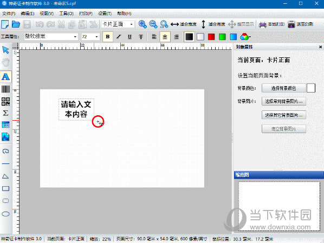This screenshot has height=243, width=324.
Task: Open a file with the folder icon
Action: pos(16,24)
